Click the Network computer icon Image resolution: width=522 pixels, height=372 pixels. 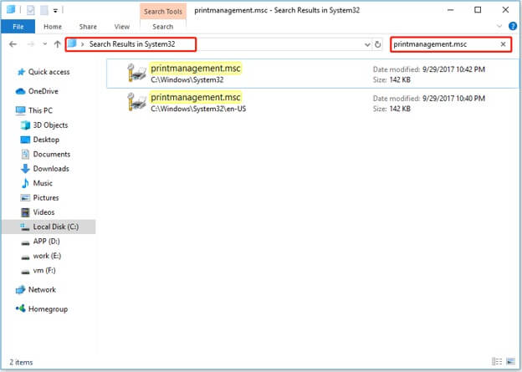pos(20,290)
